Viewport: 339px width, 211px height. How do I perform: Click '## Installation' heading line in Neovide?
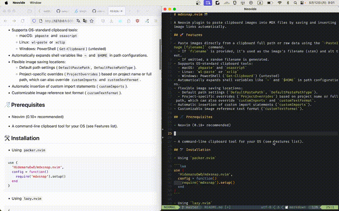click(192, 150)
